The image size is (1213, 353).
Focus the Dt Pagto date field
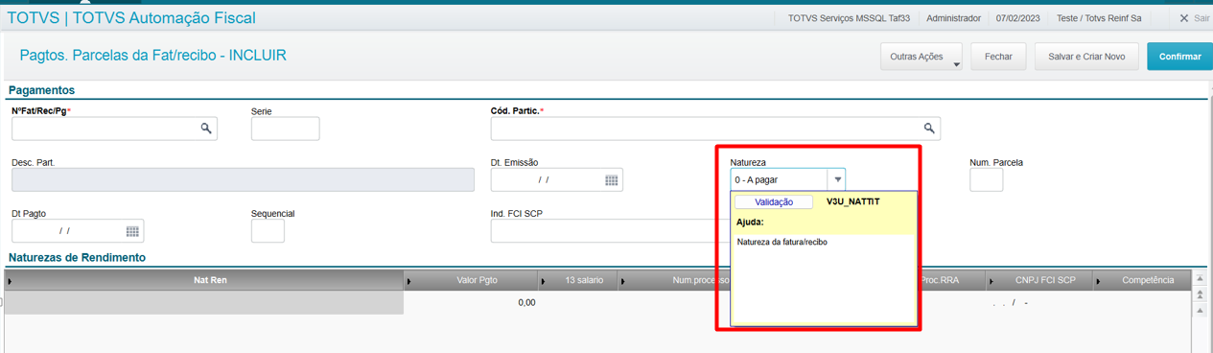(x=78, y=231)
